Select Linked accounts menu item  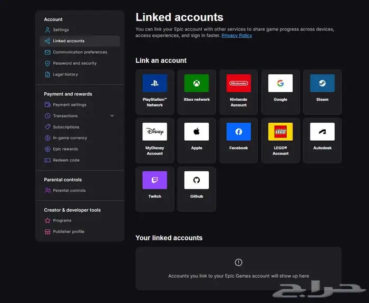tap(80, 41)
